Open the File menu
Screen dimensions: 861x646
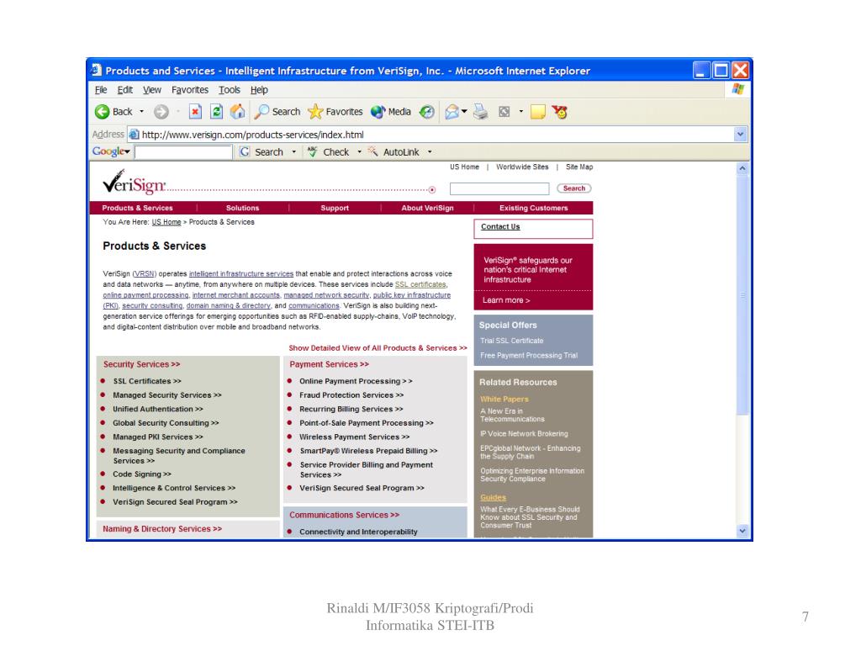pyautogui.click(x=101, y=90)
